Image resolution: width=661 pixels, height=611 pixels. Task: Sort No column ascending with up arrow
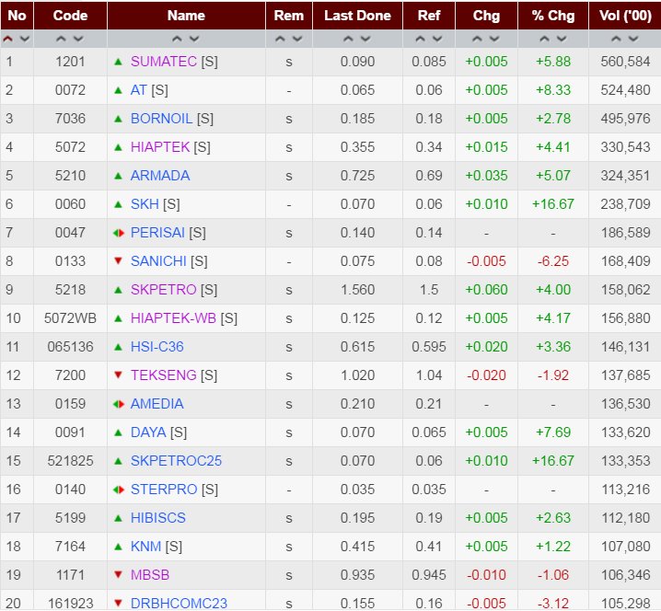8,40
